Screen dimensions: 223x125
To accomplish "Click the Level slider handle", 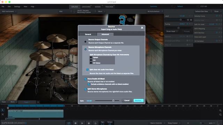I will point(181,20).
